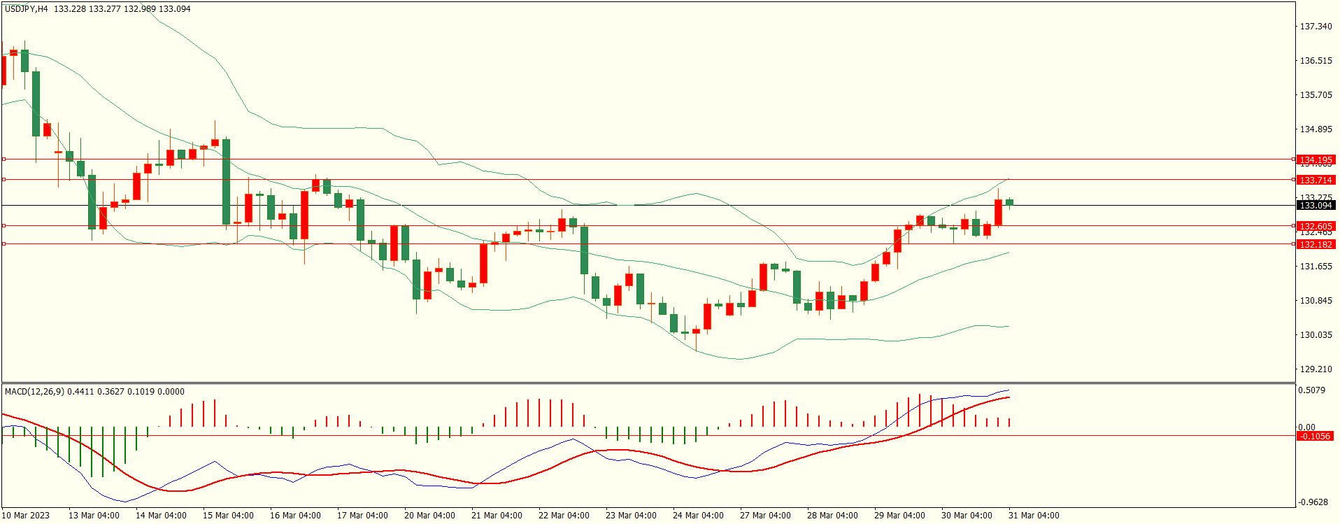Click the 10 Mar 2023 date label
The width and height of the screenshot is (1340, 524).
(x=27, y=516)
